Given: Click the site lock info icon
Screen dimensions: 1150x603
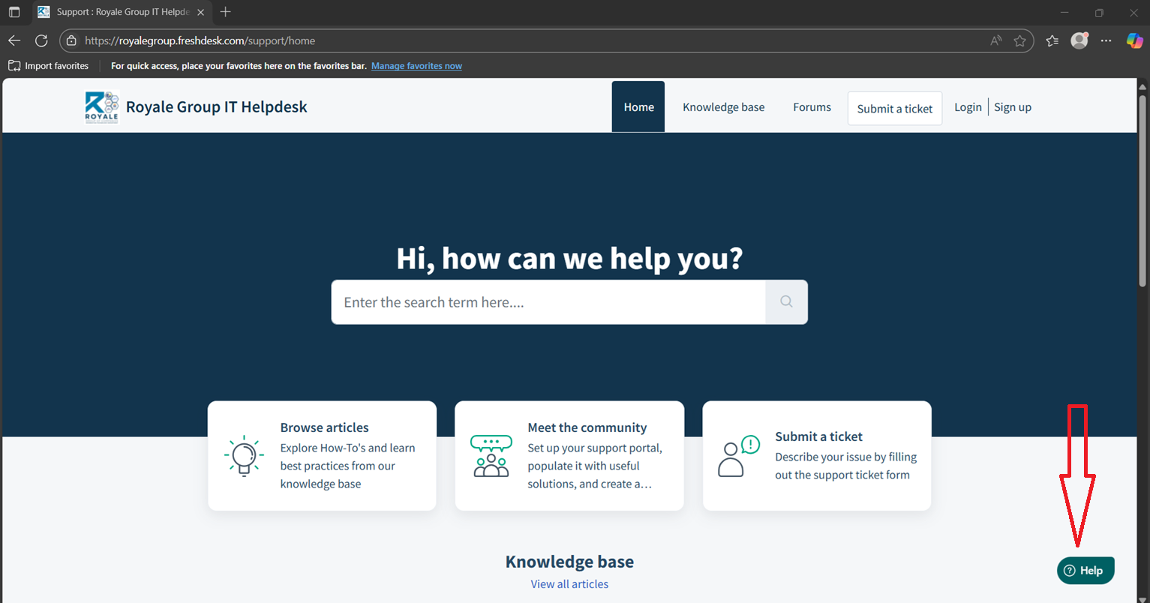Looking at the screenshot, I should [x=71, y=40].
